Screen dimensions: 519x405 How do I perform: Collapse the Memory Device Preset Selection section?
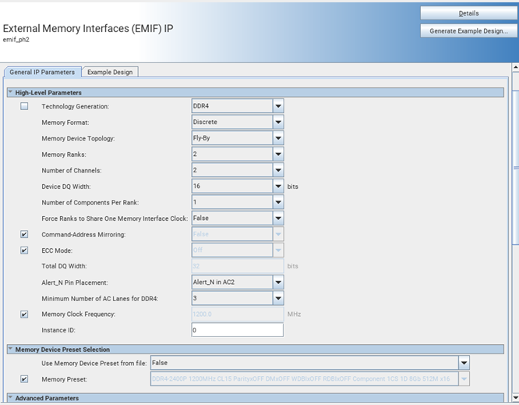click(11, 350)
